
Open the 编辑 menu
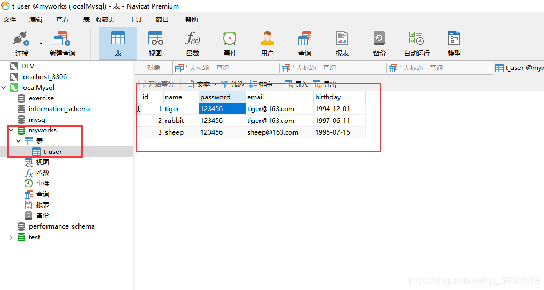36,20
